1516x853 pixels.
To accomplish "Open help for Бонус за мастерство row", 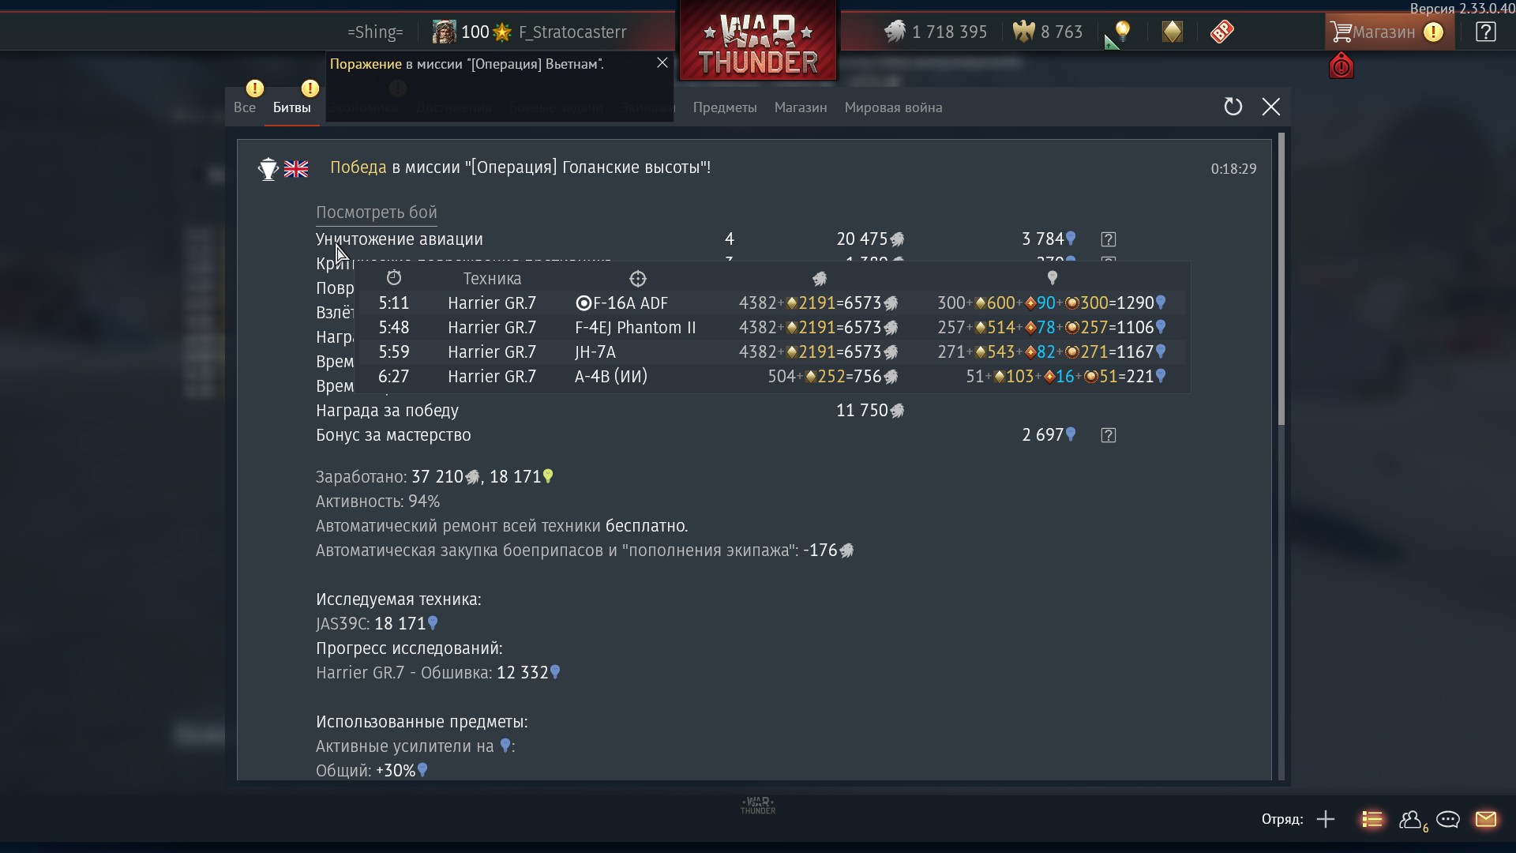I will pos(1108,435).
